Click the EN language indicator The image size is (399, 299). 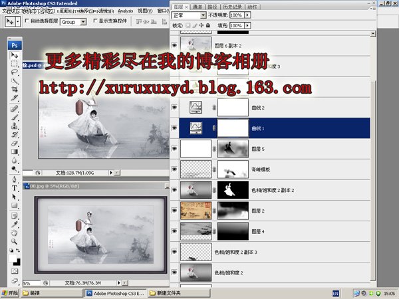[336, 294]
